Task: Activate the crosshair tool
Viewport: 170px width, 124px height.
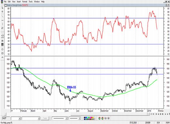Action: (2, 12)
